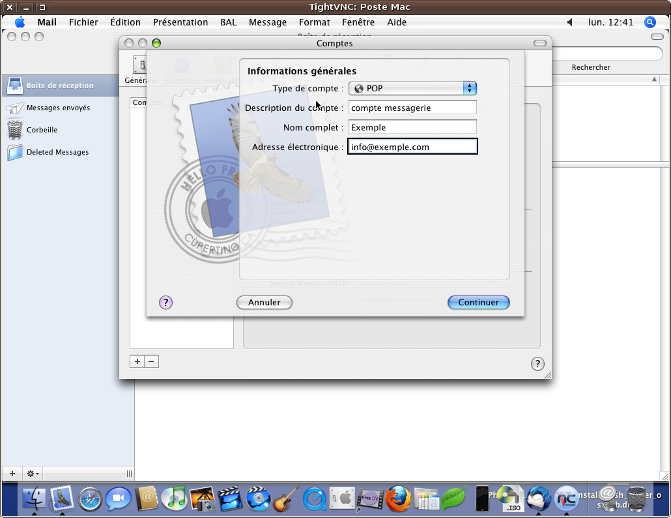This screenshot has height=518, width=671.
Task: Click the iPhone icon in dock
Action: [x=482, y=498]
